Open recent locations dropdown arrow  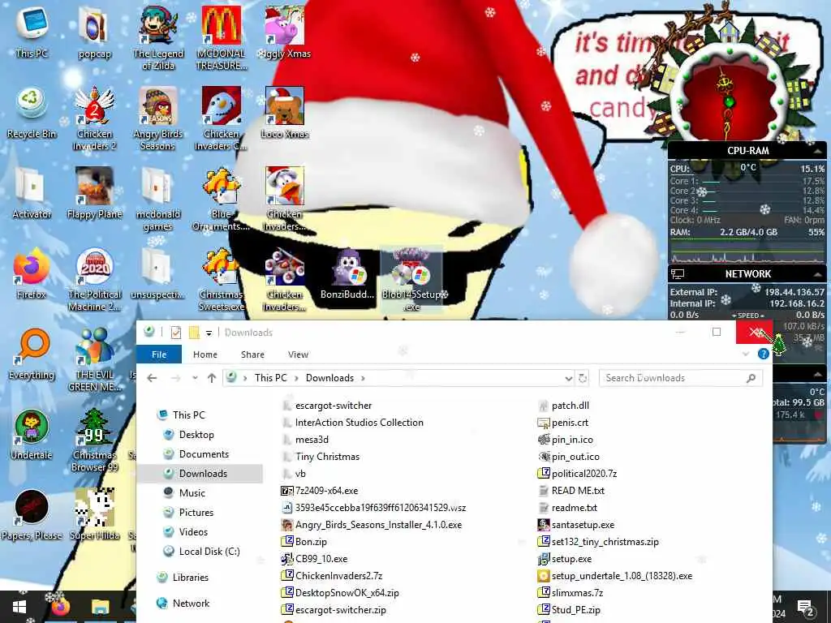click(195, 378)
